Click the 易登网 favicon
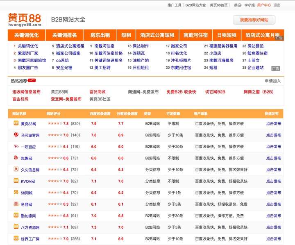295x245 pixels. 16,204
